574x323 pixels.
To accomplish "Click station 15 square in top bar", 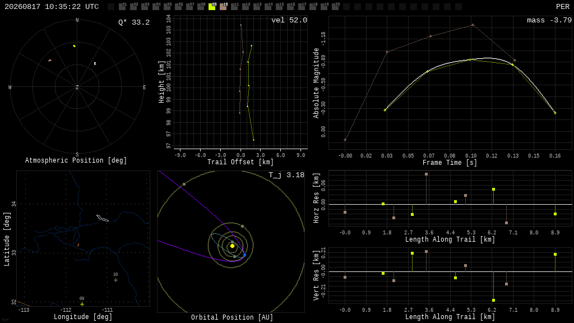I will point(279,7).
